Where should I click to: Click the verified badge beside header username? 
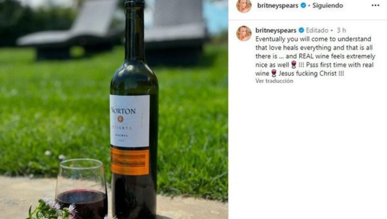coord(303,5)
